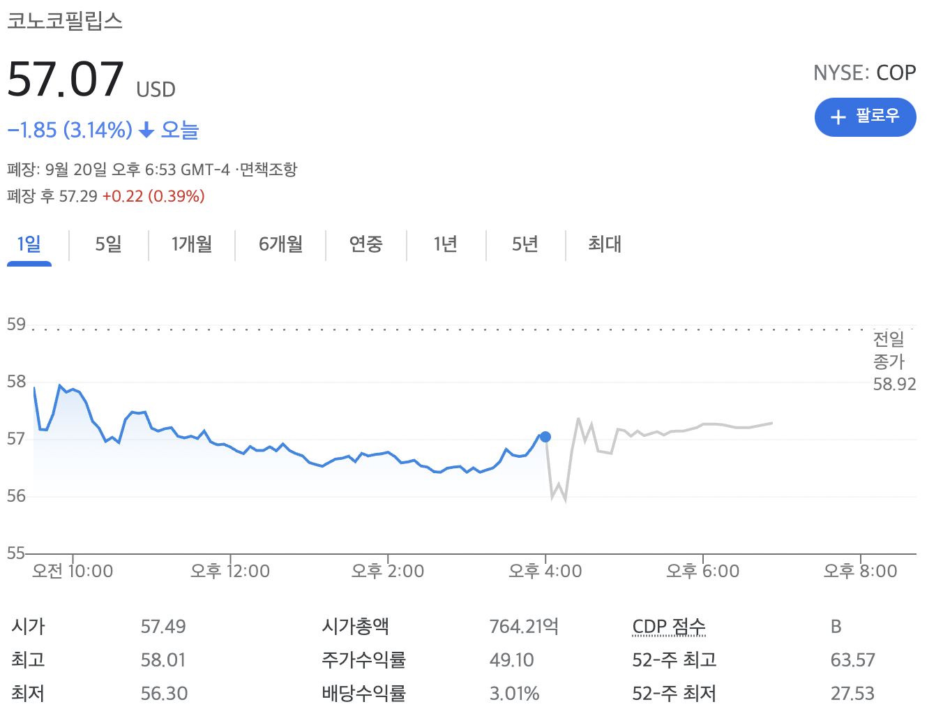Image resolution: width=950 pixels, height=716 pixels.
Task: Click the CDP score value B
Action: pos(836,627)
